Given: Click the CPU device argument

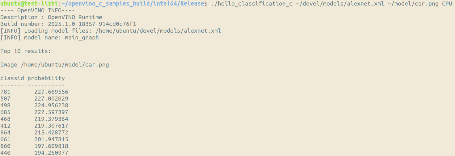Looking at the screenshot, I should pyautogui.click(x=447, y=4).
